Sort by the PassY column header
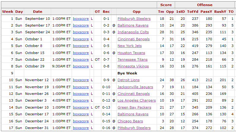 point(206,12)
